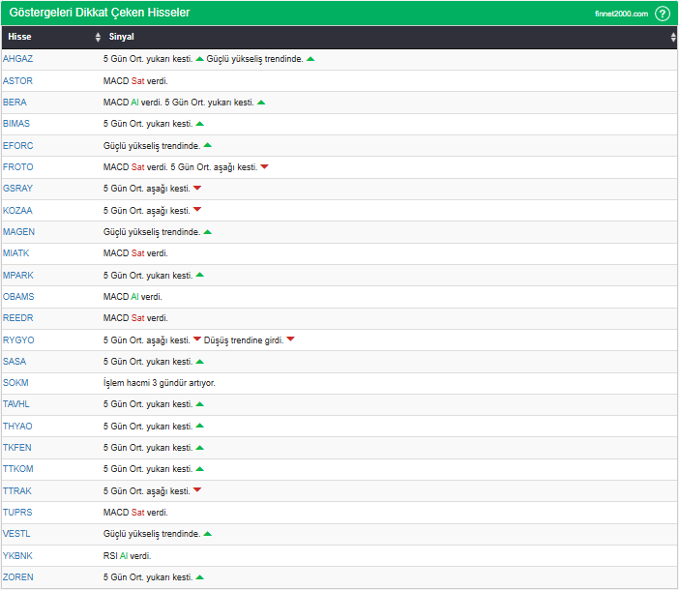The image size is (679, 590).
Task: Click the green up arrow in TTKOM row
Action: coord(199,469)
